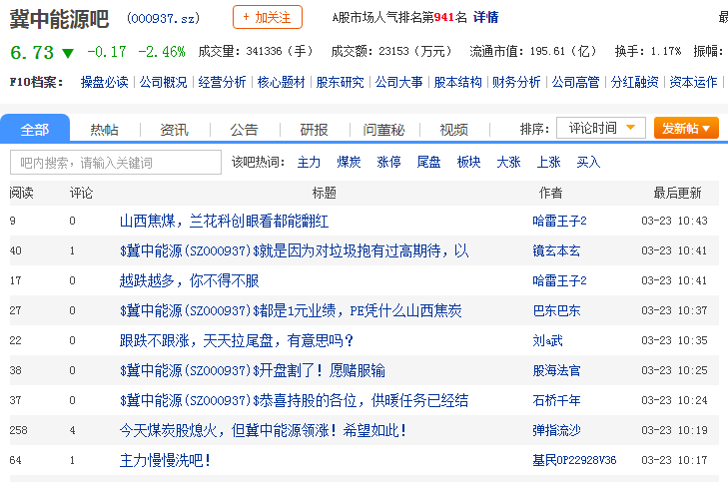Open post 山西焦煤，兰花科创眼看都能翻红
728x482 pixels.
tap(224, 221)
